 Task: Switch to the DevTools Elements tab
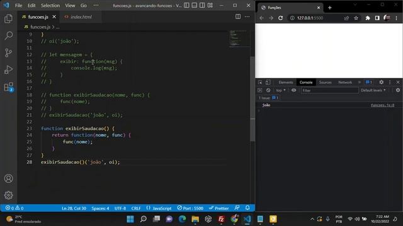tap(286, 82)
